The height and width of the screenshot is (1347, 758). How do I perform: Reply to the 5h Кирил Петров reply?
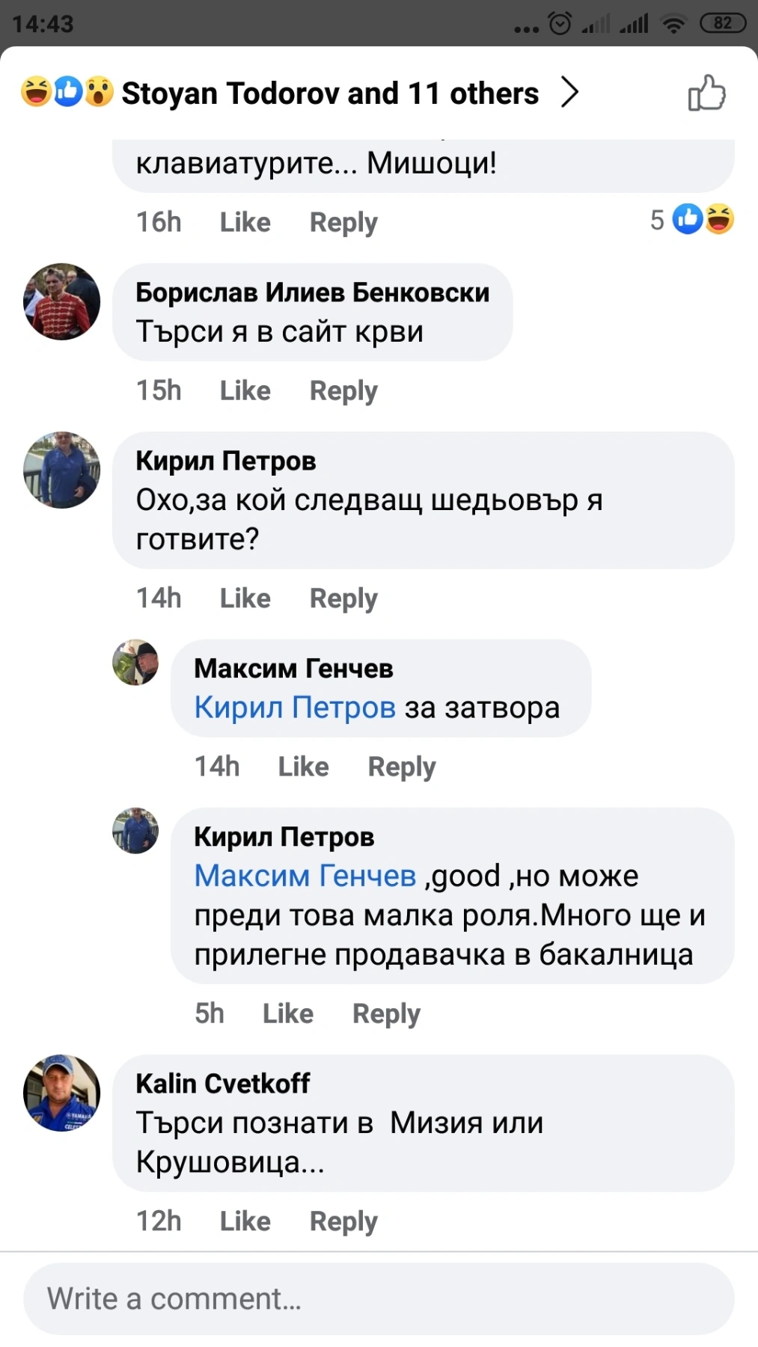[386, 1013]
